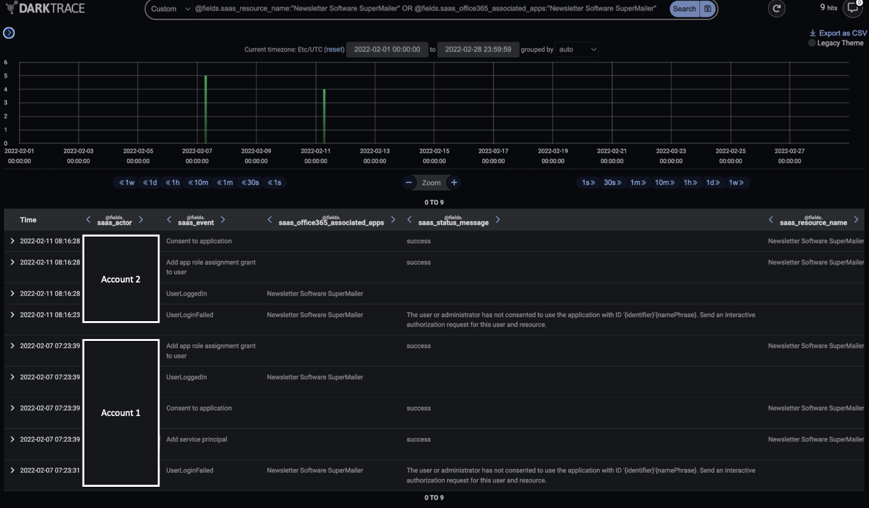The width and height of the screenshot is (869, 508).
Task: Edit the end date 2022-02-28 field
Action: coord(478,49)
